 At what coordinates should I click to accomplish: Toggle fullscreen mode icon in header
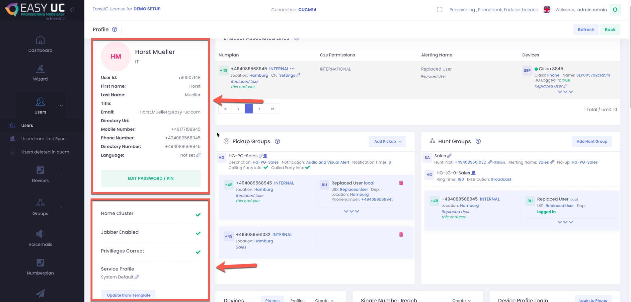(x=439, y=10)
